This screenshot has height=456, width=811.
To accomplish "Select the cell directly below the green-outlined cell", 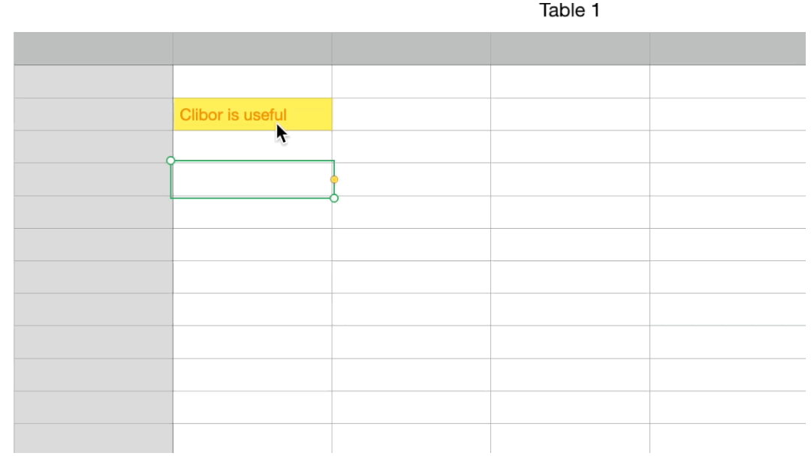I will pos(253,212).
